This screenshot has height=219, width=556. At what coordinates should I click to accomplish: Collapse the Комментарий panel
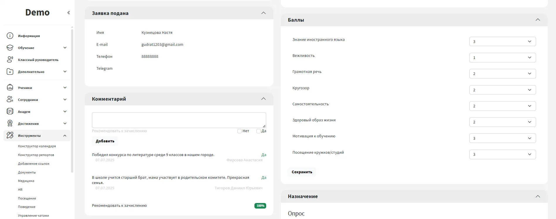click(x=264, y=99)
